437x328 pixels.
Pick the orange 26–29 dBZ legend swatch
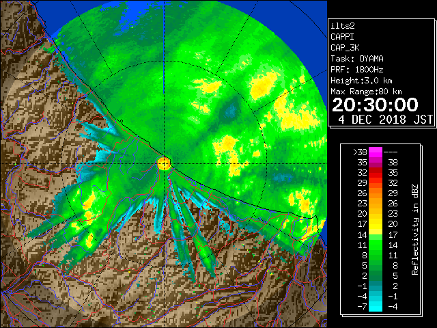click(x=376, y=193)
